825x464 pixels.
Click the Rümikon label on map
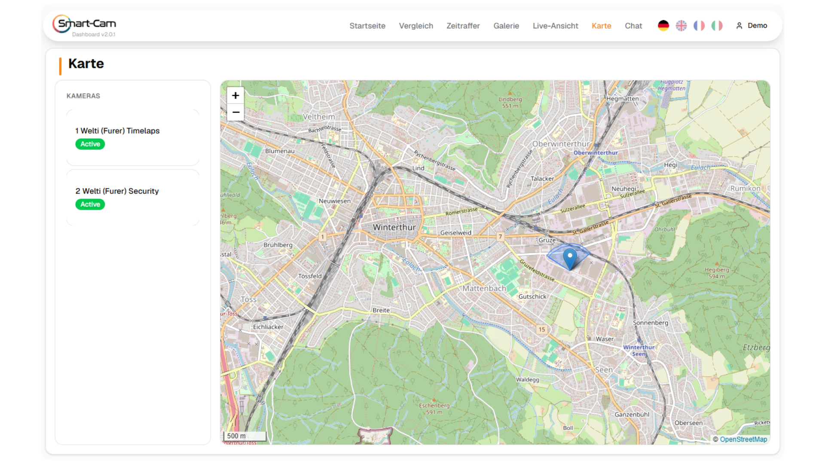point(745,189)
